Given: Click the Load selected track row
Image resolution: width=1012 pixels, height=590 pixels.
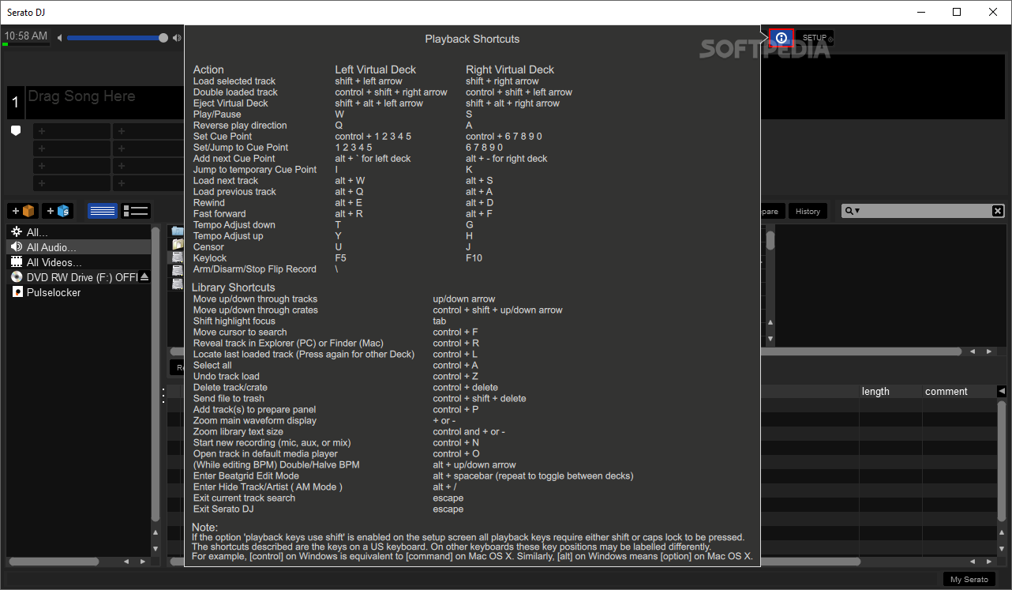Looking at the screenshot, I should tap(366, 81).
